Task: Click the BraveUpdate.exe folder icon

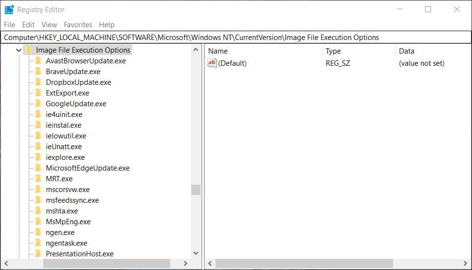Action: (38, 72)
